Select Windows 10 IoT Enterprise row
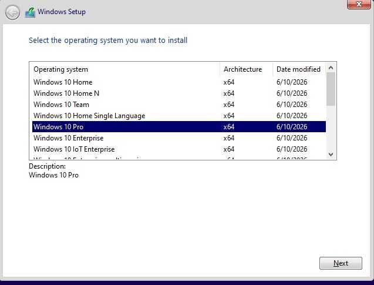This screenshot has width=374, height=285. click(179, 149)
